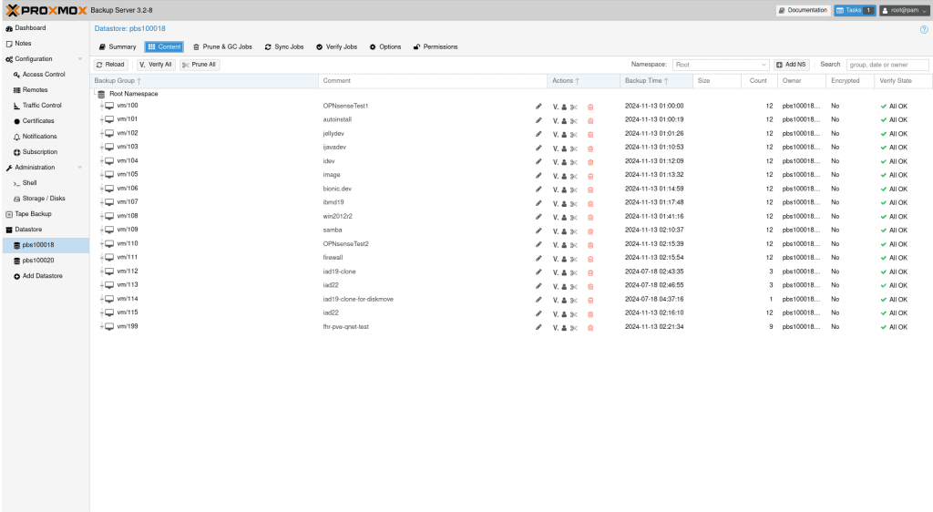The image size is (933, 512).
Task: Click the prune scissors icon for vm/102
Action: point(574,134)
